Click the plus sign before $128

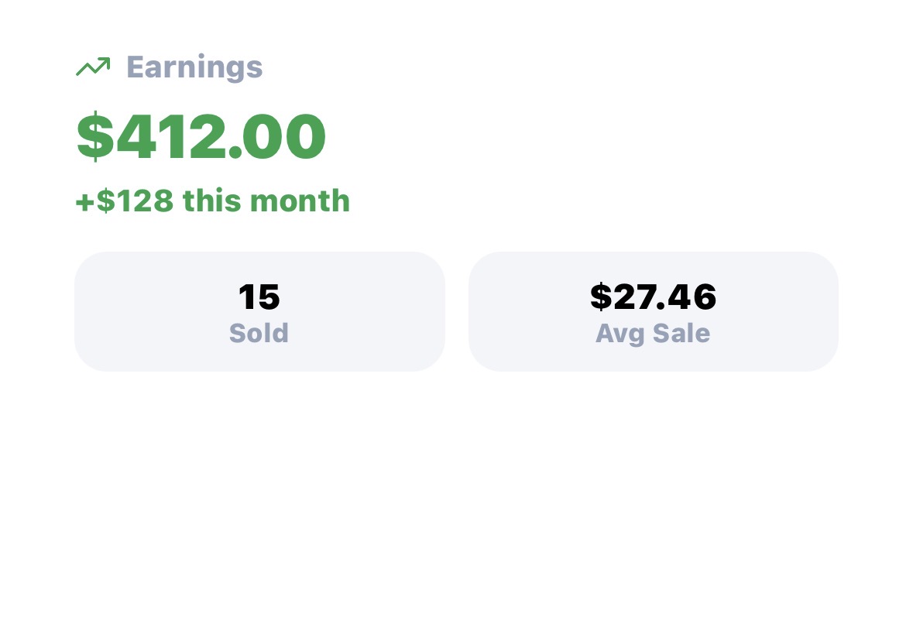pos(84,202)
